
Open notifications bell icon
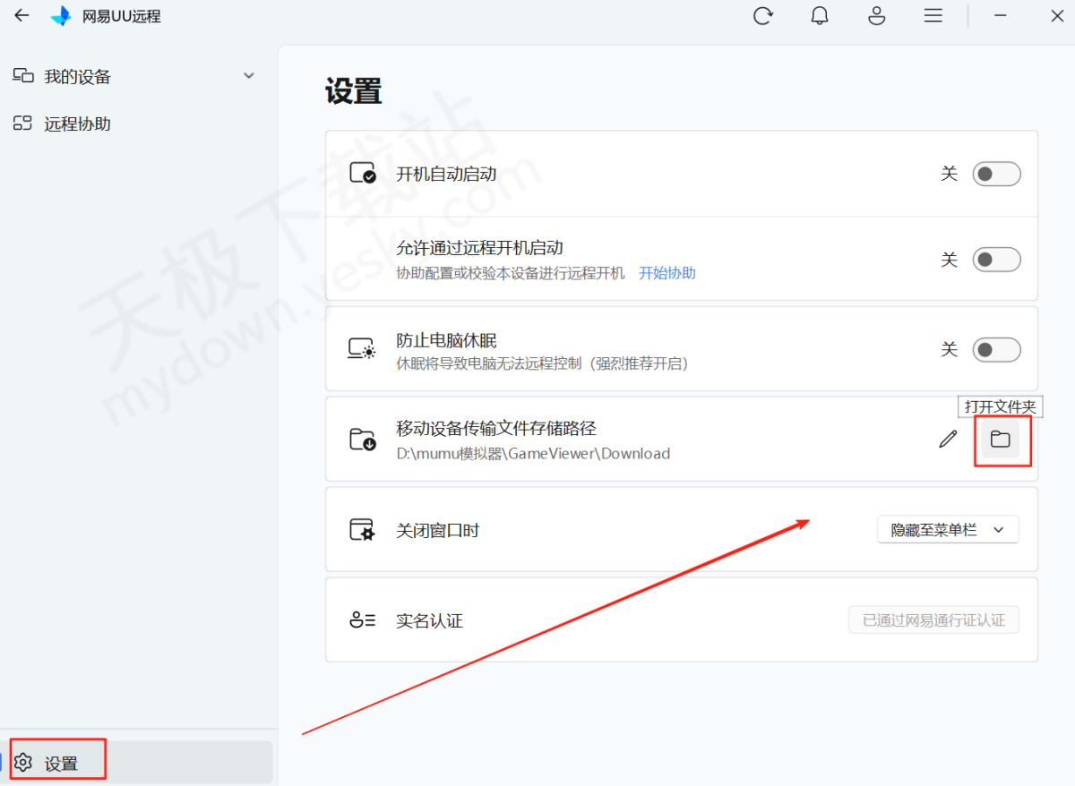pyautogui.click(x=819, y=16)
